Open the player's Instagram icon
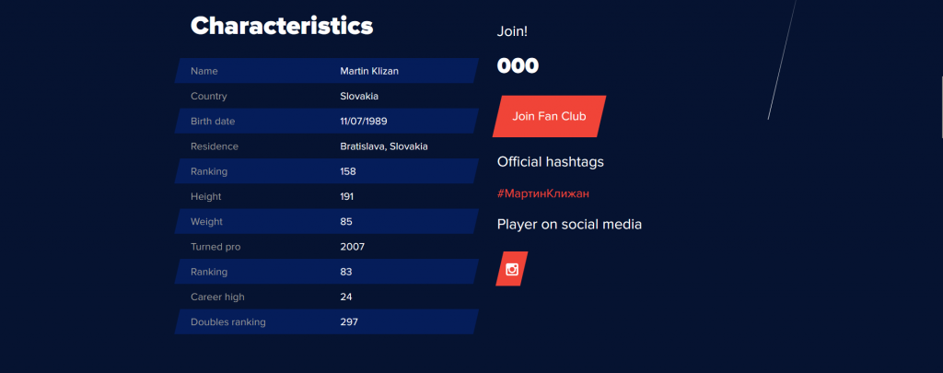 coord(512,269)
